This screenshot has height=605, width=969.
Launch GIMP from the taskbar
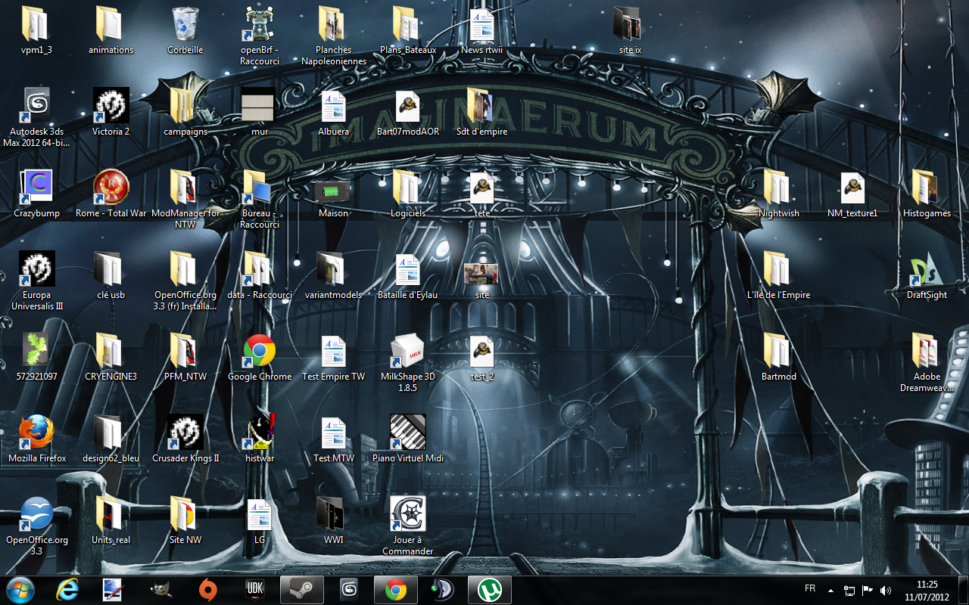coord(160,589)
